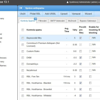Select RBL: HostKarma - Brownlist row checkbox
This screenshot has width=100, height=100.
[23, 89]
